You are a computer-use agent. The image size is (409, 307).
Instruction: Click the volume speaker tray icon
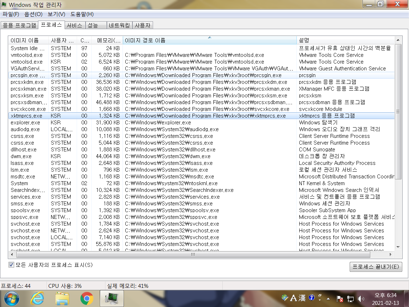pyautogui.click(x=361, y=298)
